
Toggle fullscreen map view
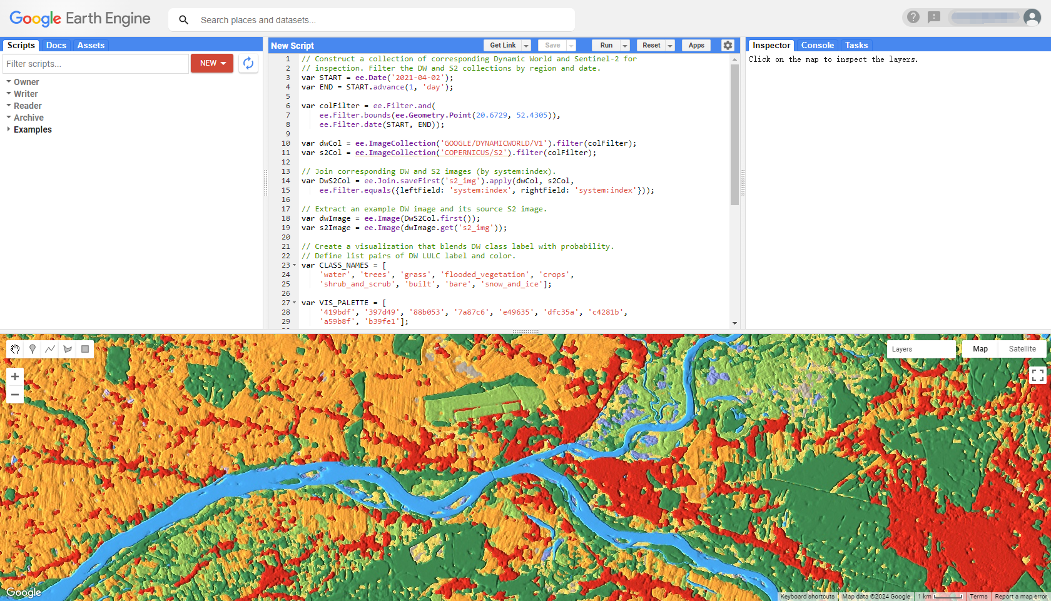click(1038, 375)
